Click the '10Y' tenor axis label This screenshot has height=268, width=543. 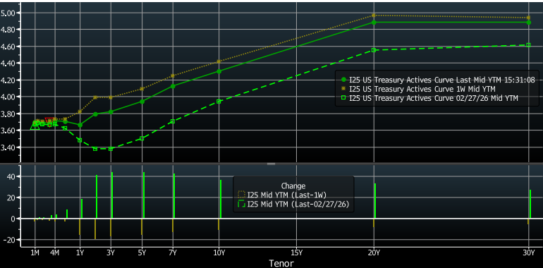[x=219, y=252]
